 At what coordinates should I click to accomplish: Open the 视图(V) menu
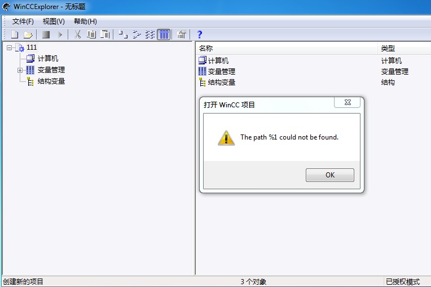(x=54, y=21)
